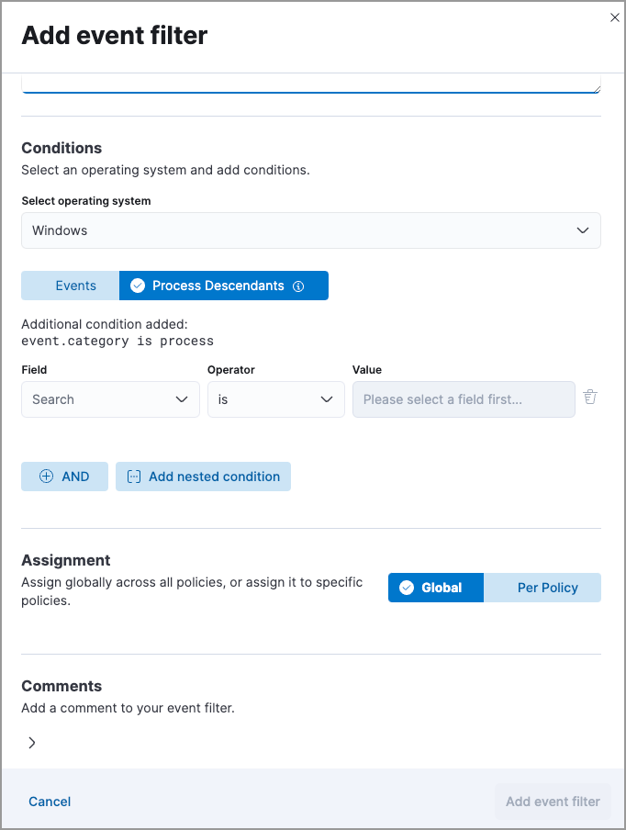Click the chevron arrow on the Operator field

click(x=326, y=399)
